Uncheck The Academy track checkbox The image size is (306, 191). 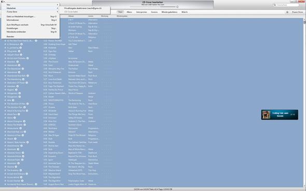coord(5,170)
